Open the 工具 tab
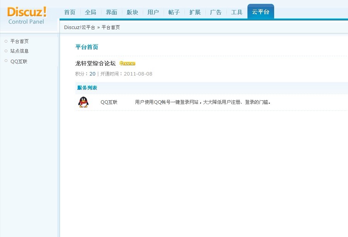 coord(237,12)
